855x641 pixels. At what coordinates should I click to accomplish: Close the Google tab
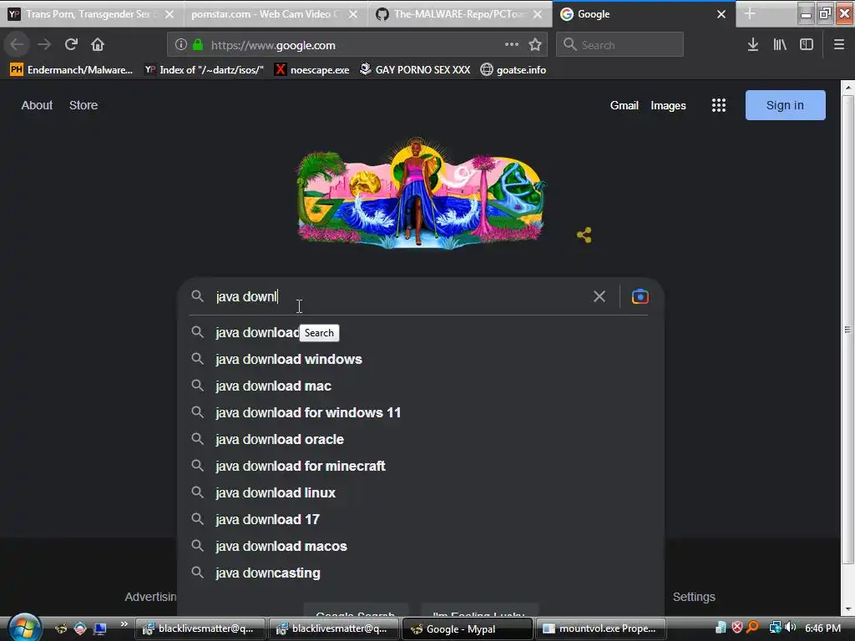click(x=721, y=14)
